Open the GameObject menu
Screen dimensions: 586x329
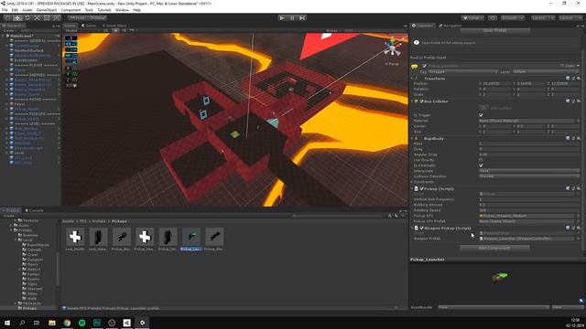point(47,10)
